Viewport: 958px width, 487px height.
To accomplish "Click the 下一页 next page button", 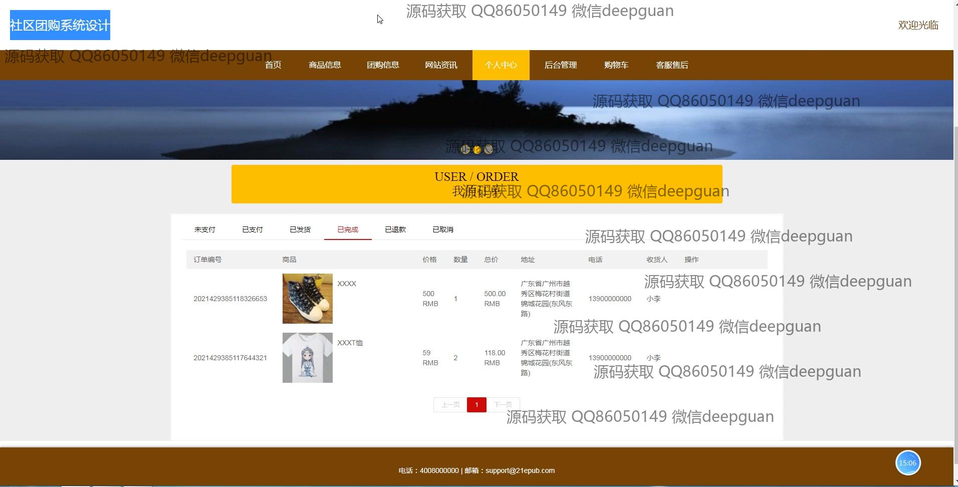I will [503, 405].
